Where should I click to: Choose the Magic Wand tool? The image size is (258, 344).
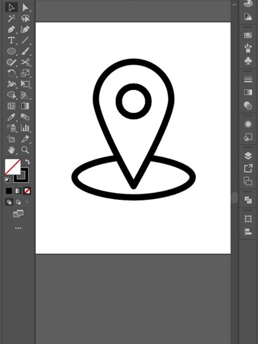pyautogui.click(x=11, y=19)
